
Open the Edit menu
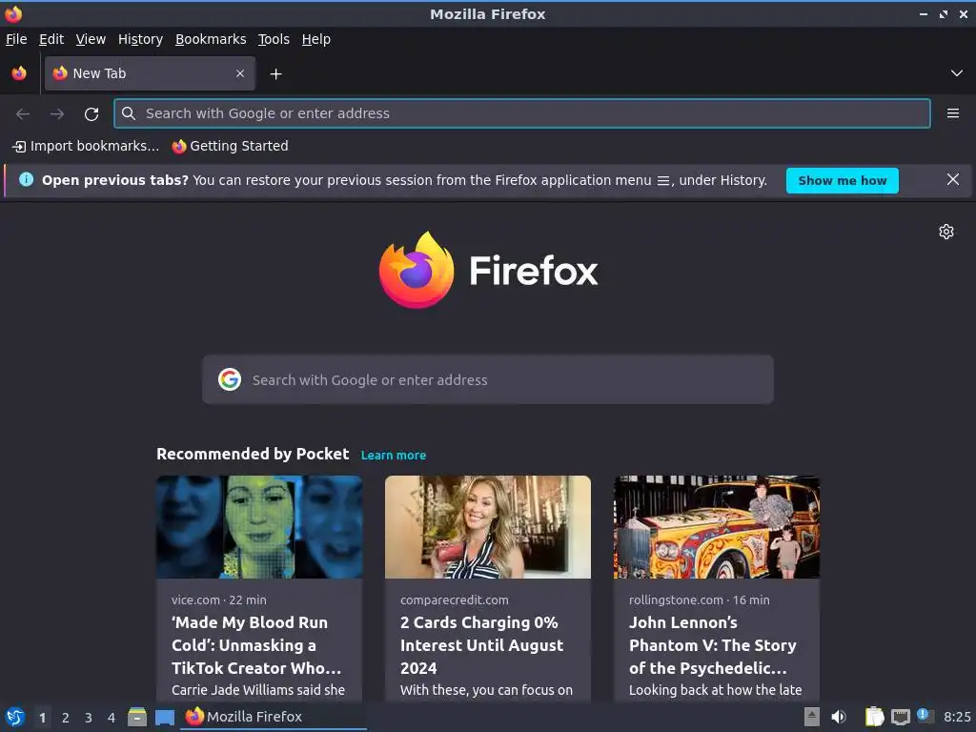(x=51, y=39)
